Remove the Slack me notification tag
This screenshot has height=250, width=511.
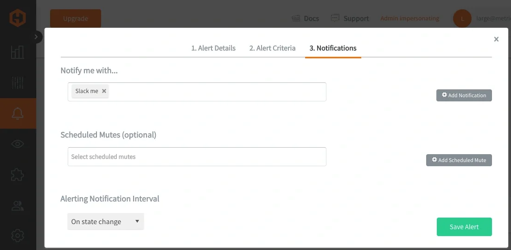point(104,91)
